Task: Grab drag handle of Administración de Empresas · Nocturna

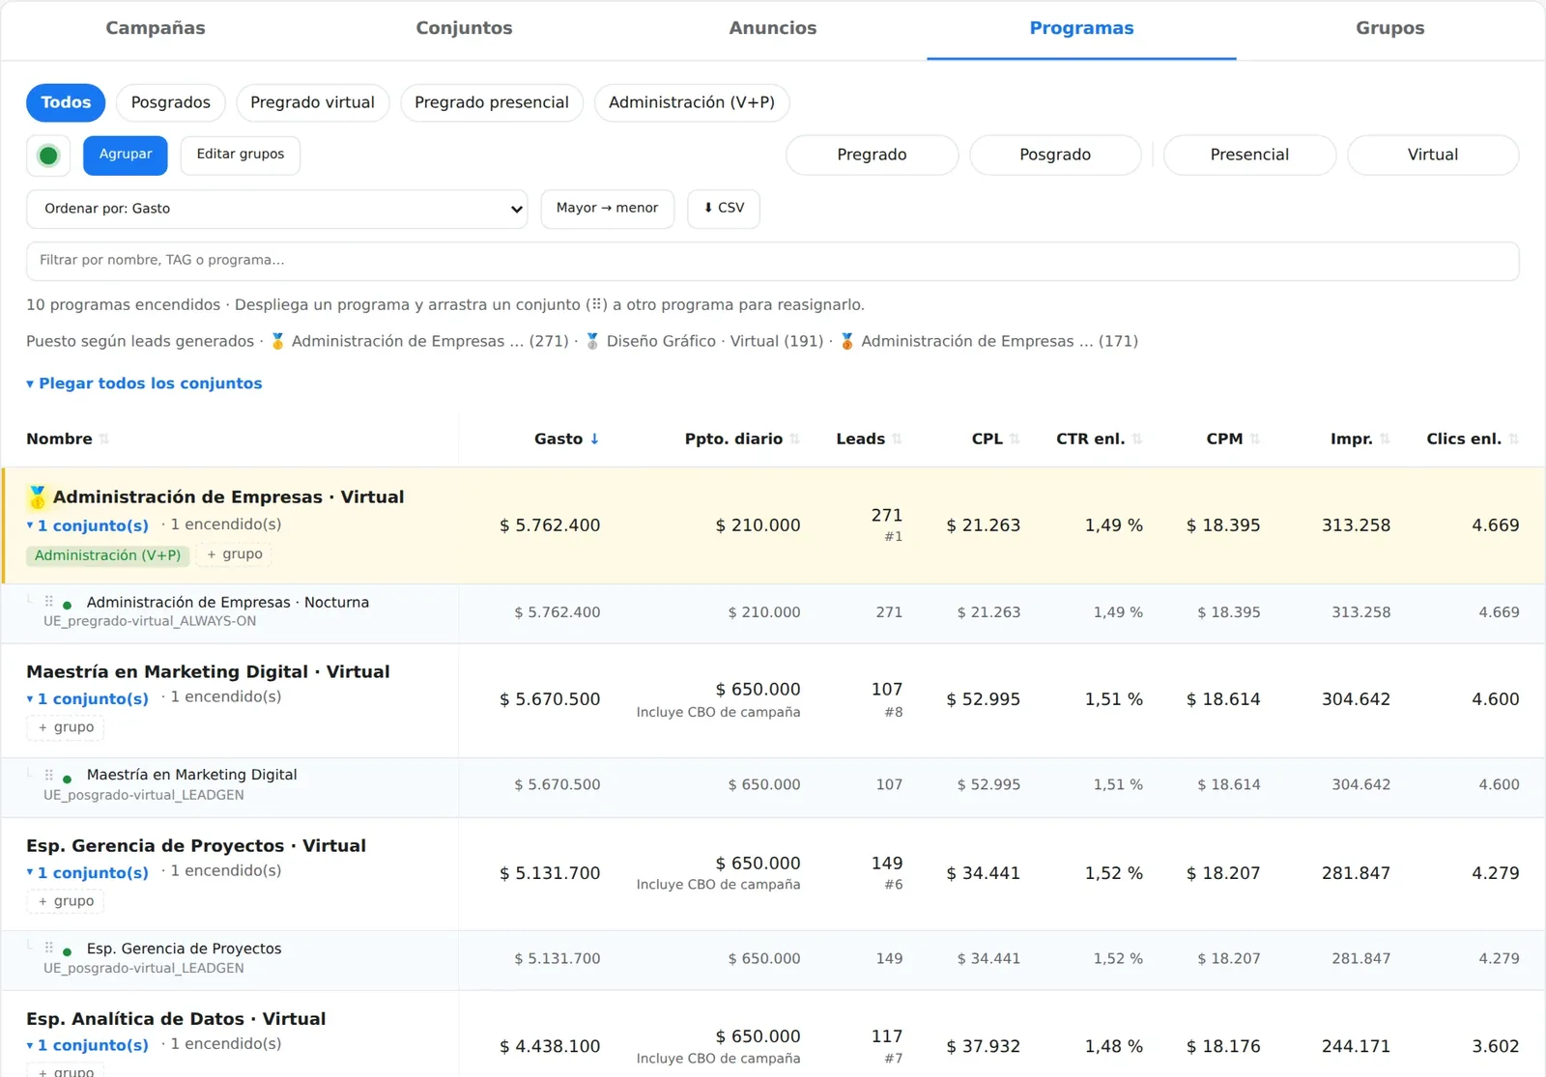Action: pyautogui.click(x=49, y=602)
